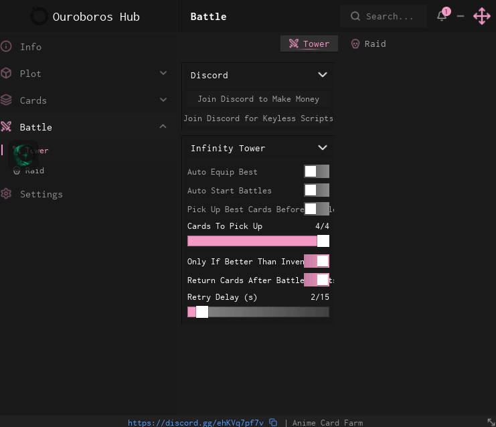
Task: Click Join Discord for Keyless Scripts button
Action: [258, 118]
